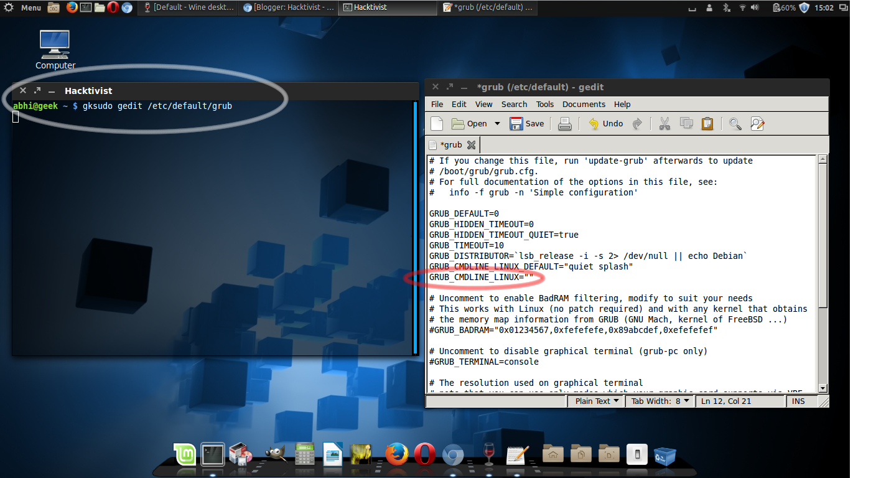This screenshot has height=478, width=876.
Task: Close the *grub document tab
Action: (x=471, y=144)
